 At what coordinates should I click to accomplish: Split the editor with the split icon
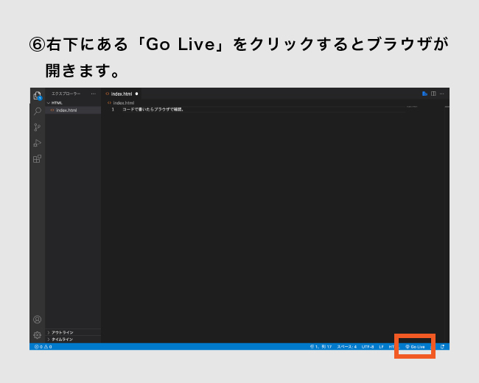tap(433, 94)
